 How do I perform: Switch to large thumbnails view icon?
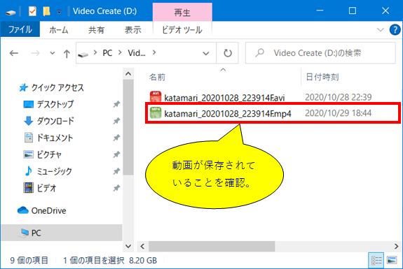pyautogui.click(x=392, y=261)
